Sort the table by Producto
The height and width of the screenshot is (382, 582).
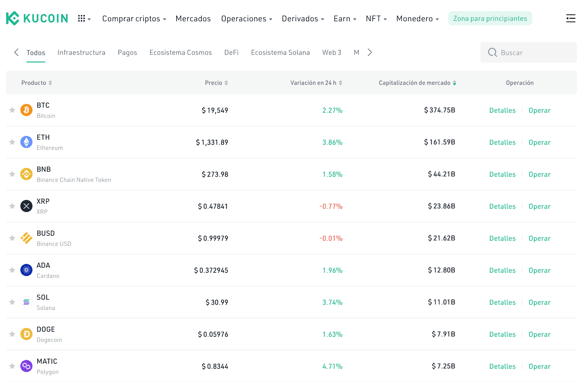click(x=37, y=83)
